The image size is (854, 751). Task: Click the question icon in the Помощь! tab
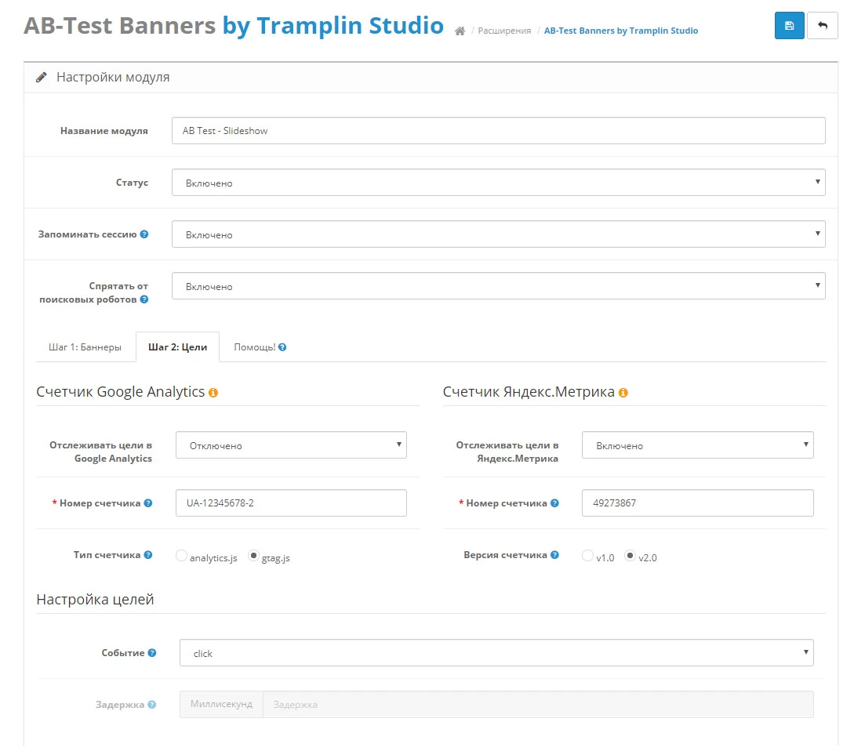point(282,347)
